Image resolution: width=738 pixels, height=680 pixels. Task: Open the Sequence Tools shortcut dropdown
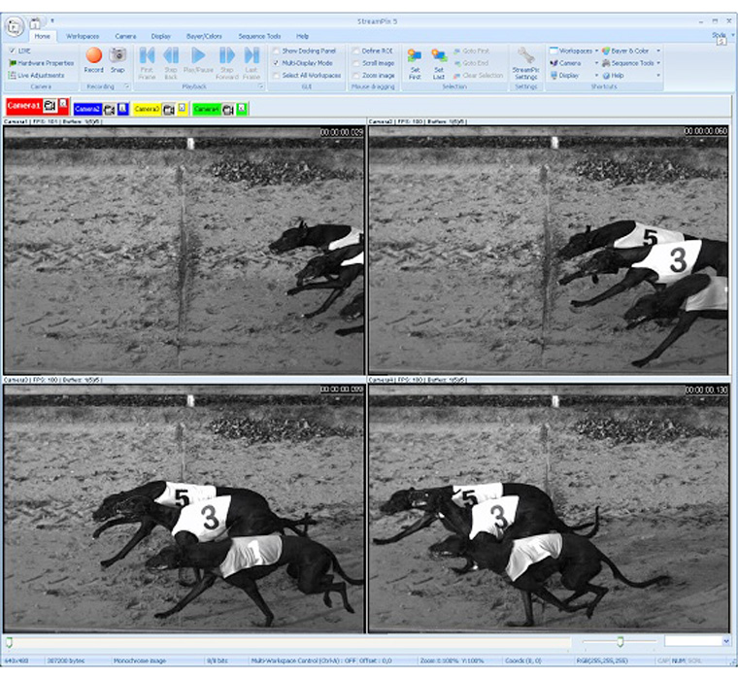click(633, 63)
